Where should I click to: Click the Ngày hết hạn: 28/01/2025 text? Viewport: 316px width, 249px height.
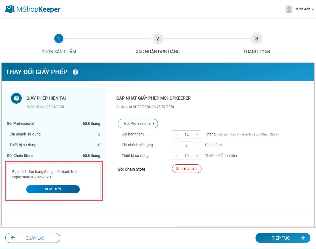click(45, 107)
